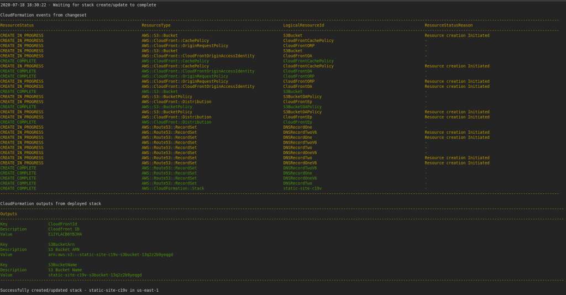Click 'Resource creation Initiated' for S3BucketOAPolicy
The height and width of the screenshot is (295, 566).
point(457,112)
